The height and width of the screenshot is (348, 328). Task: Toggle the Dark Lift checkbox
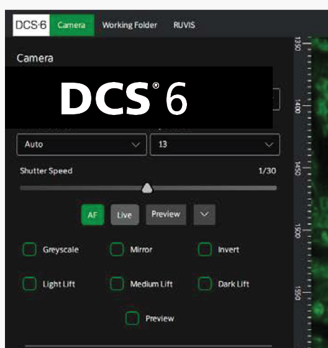pyautogui.click(x=205, y=283)
